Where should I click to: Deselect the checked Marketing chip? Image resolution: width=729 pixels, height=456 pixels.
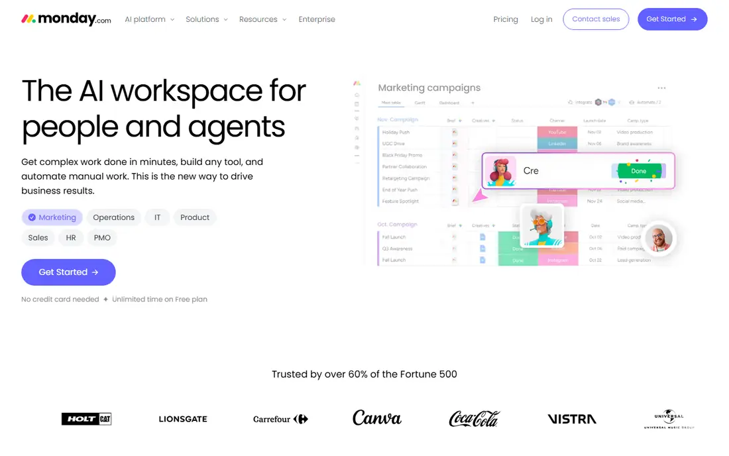point(52,217)
